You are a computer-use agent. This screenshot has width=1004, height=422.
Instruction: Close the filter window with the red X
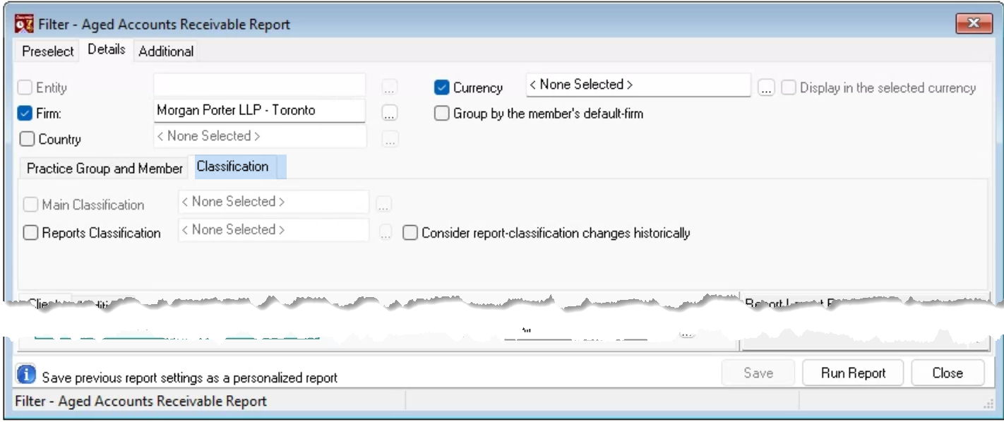974,24
